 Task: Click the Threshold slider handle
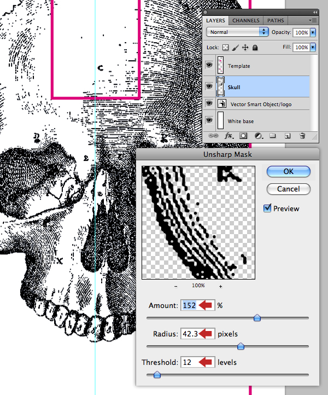point(157,375)
